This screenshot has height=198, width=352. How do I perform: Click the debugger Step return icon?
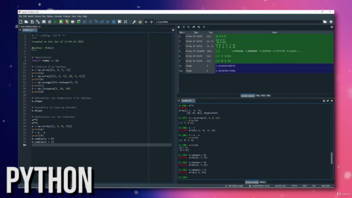[x=102, y=22]
